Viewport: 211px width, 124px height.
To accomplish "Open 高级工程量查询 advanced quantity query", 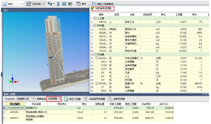I will pos(102,4).
